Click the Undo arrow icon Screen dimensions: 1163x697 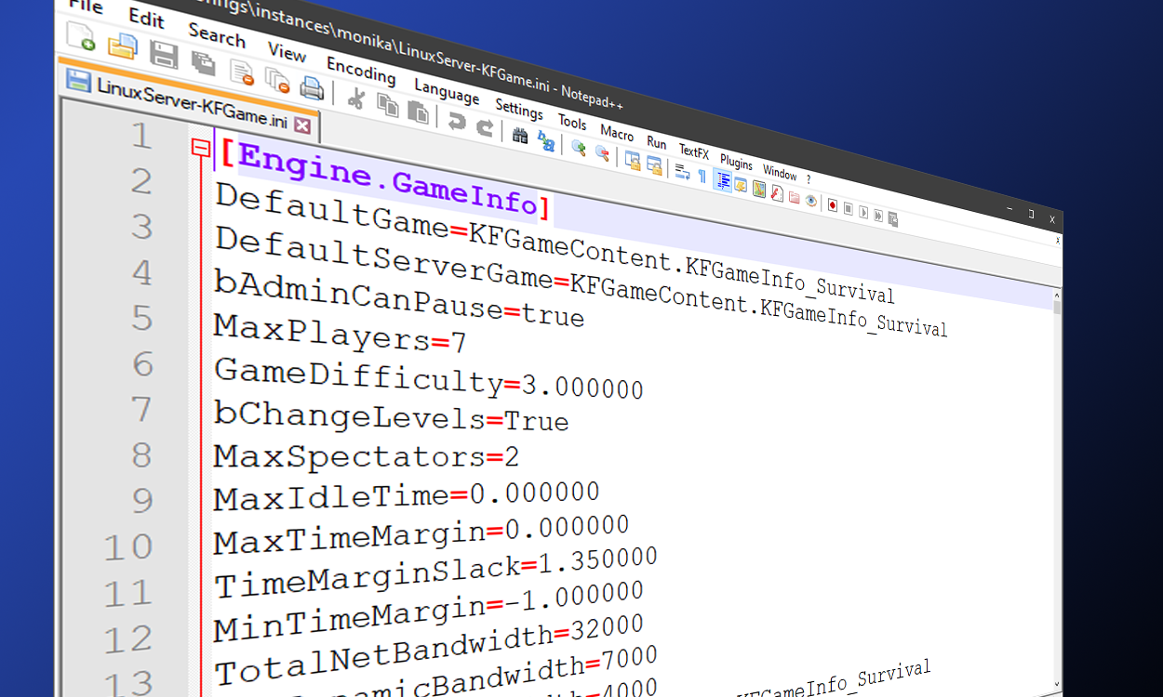click(456, 121)
